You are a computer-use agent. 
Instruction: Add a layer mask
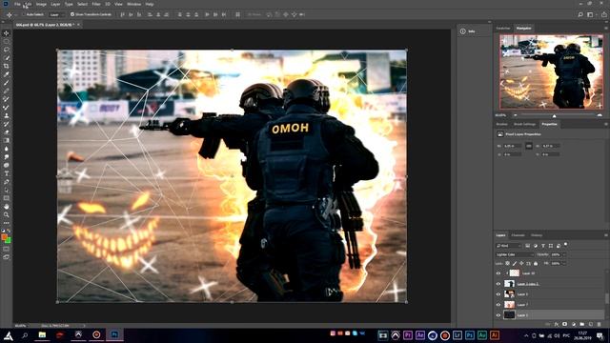tap(565, 324)
